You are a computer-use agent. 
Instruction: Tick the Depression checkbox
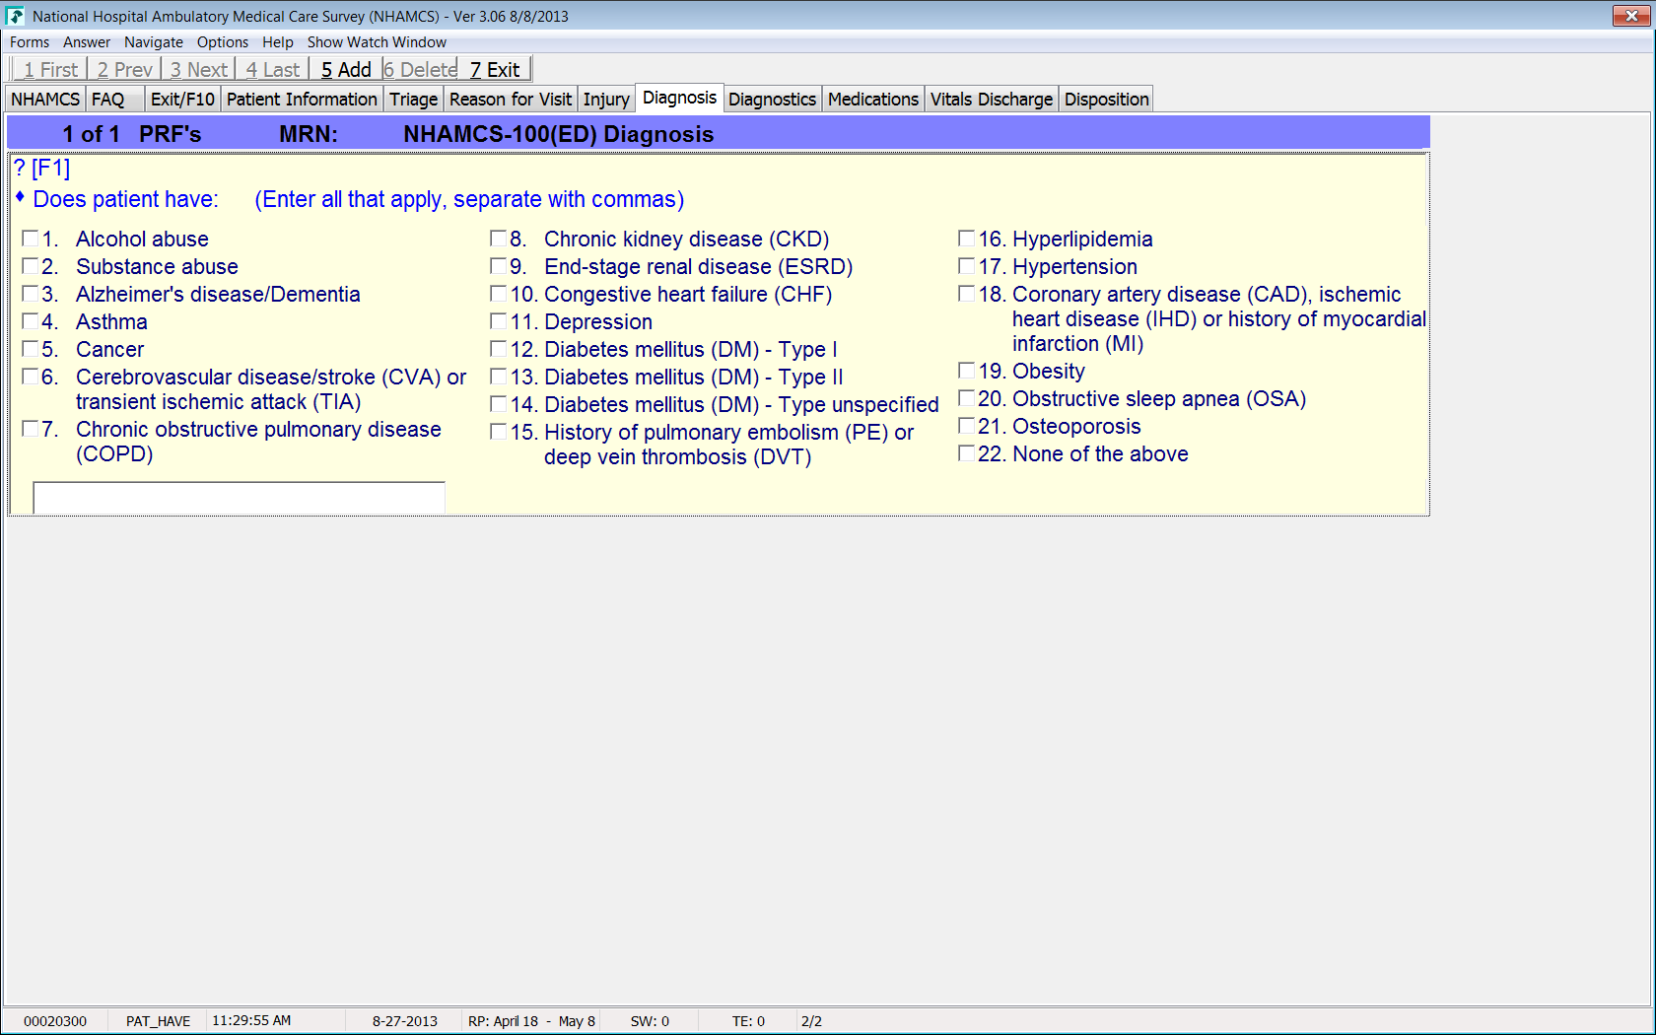click(x=499, y=321)
